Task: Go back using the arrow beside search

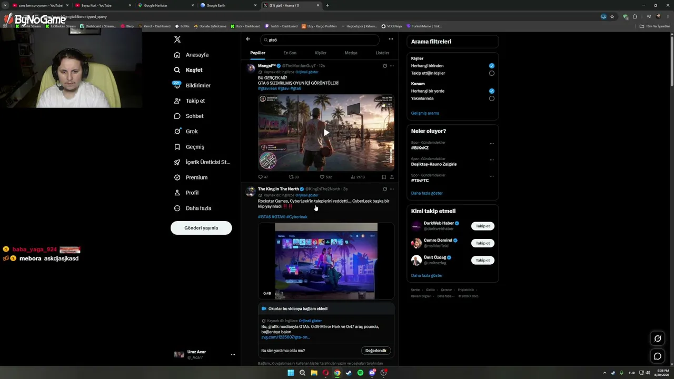Action: [x=248, y=39]
